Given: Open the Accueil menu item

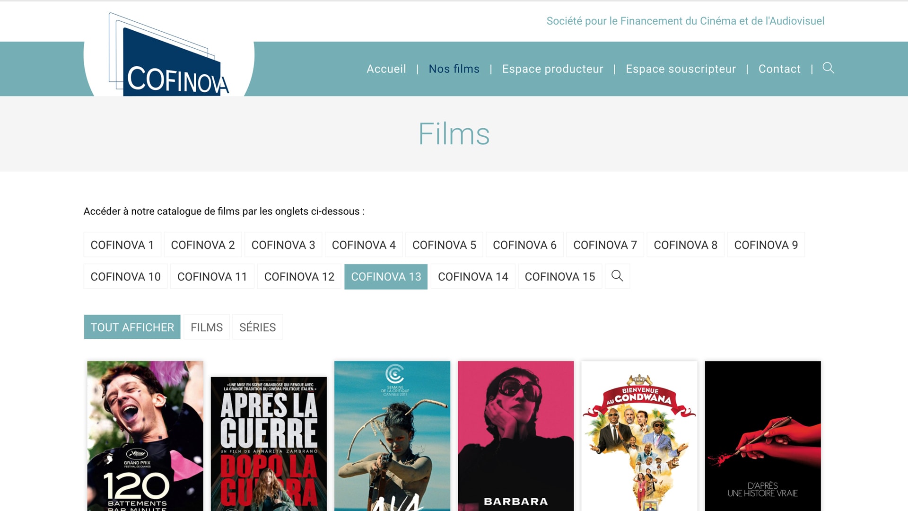Looking at the screenshot, I should pyautogui.click(x=386, y=69).
